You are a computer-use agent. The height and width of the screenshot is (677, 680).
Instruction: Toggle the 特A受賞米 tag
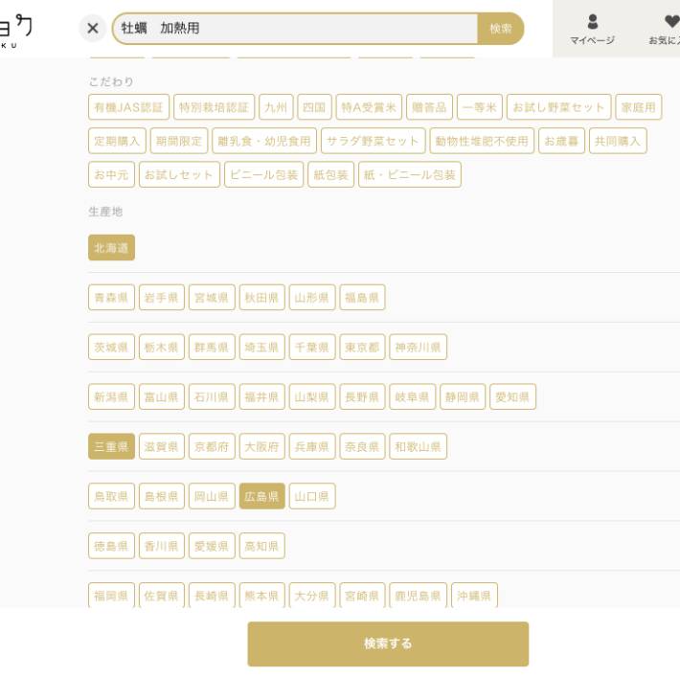click(x=369, y=107)
